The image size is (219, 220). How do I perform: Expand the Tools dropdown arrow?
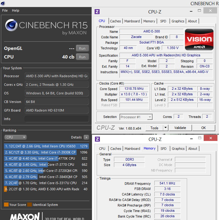pyautogui.click(x=165, y=128)
